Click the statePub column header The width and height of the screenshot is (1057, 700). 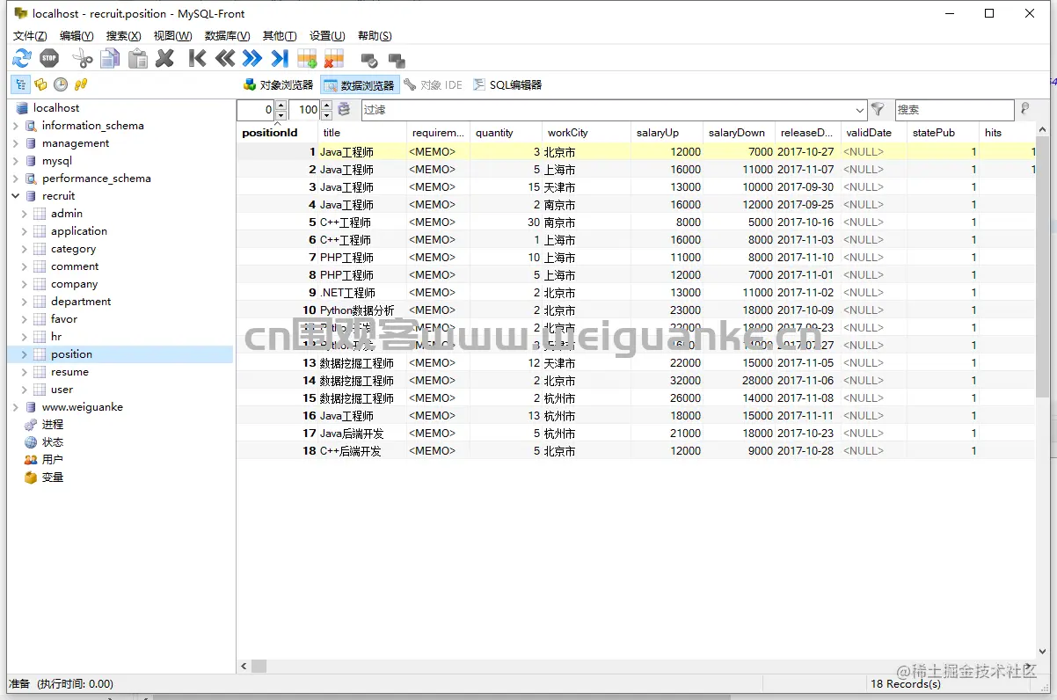(943, 133)
